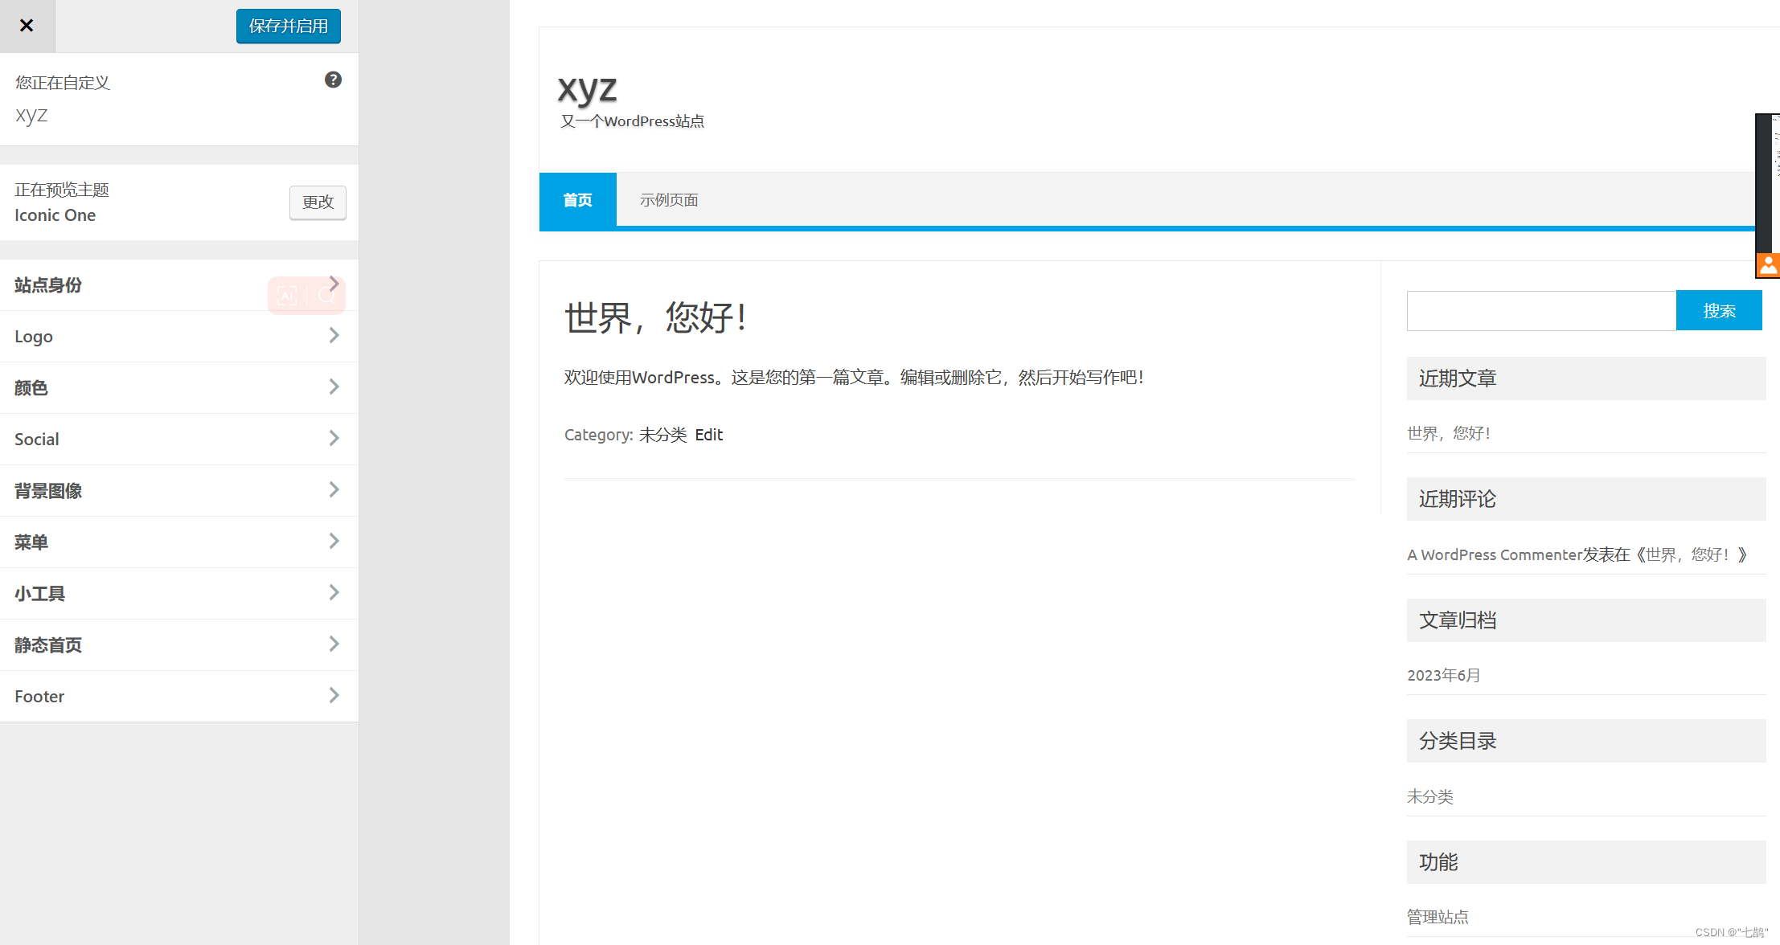Open the 背景图像 settings panel
Image resolution: width=1780 pixels, height=945 pixels.
[178, 490]
